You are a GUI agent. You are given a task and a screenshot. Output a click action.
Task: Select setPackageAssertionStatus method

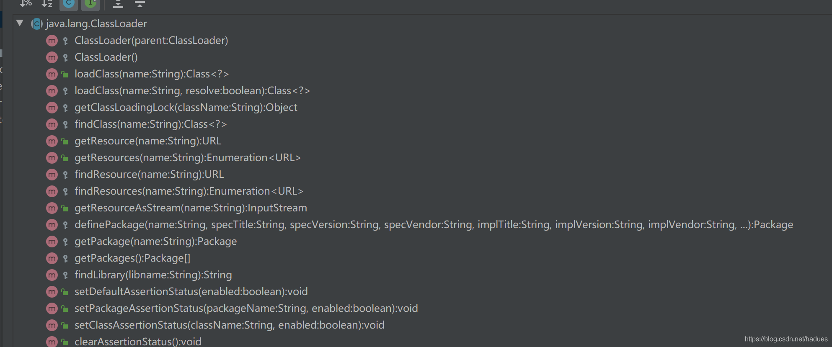[x=246, y=308]
